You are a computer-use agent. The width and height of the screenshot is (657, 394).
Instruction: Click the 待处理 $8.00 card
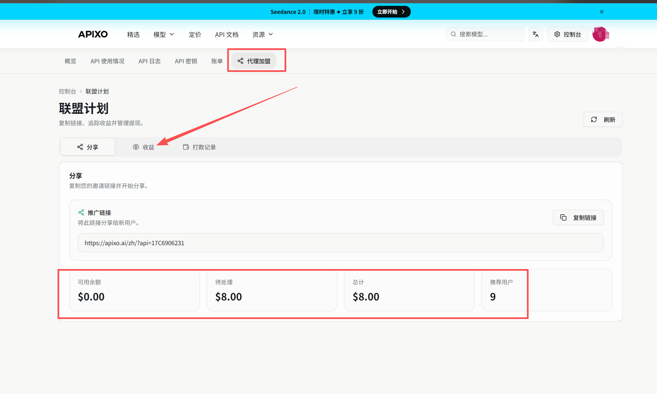coord(272,290)
